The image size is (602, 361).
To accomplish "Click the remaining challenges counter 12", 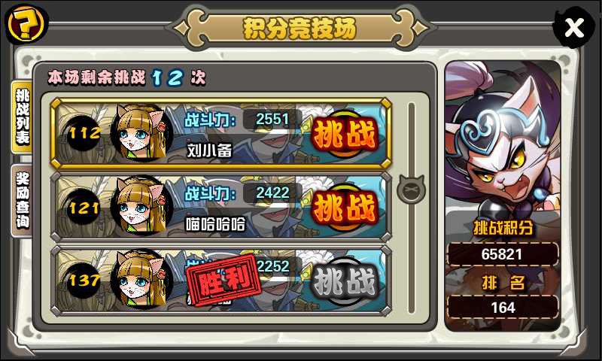I will tap(168, 78).
